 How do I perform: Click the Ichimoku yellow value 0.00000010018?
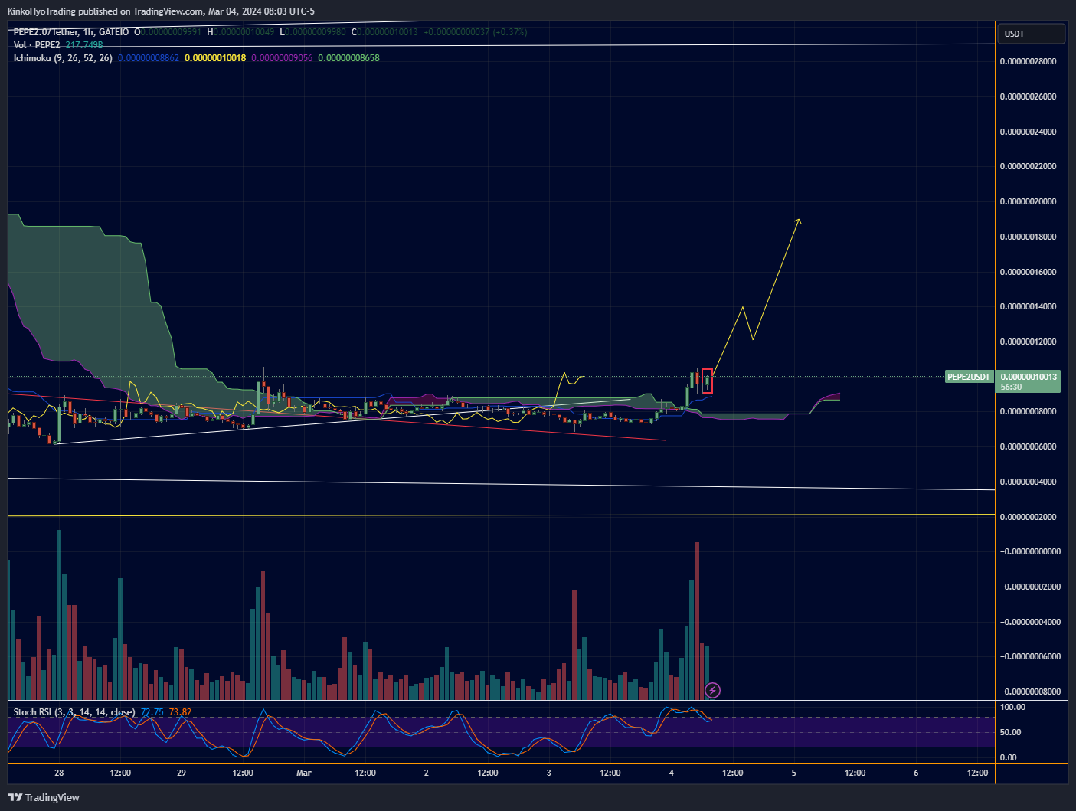pyautogui.click(x=215, y=58)
